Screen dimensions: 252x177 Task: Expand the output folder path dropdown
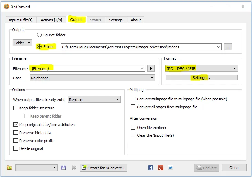[x=218, y=47]
